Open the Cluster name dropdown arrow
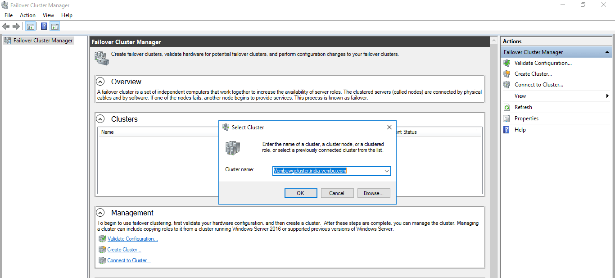This screenshot has width=615, height=278. (386, 171)
